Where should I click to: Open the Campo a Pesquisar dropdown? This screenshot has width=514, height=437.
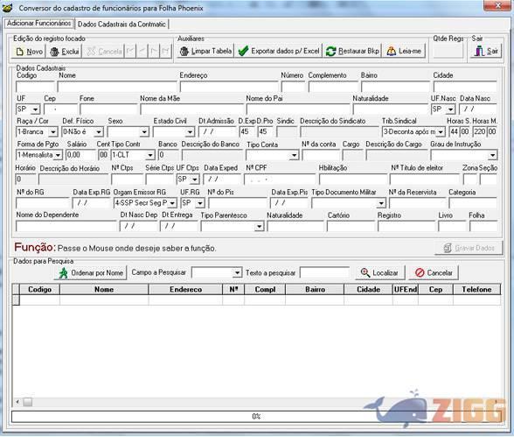pos(217,273)
